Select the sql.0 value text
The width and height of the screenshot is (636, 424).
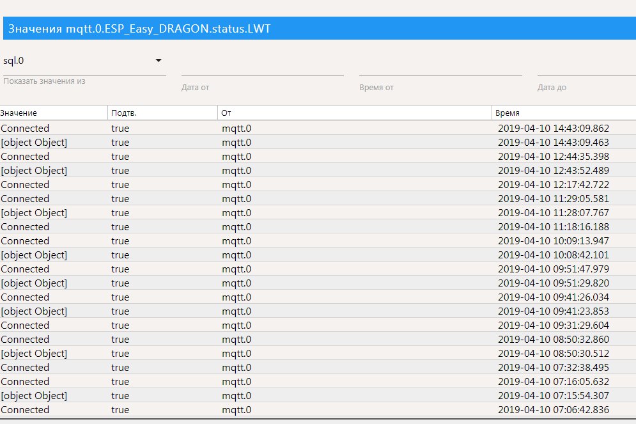[x=13, y=61]
